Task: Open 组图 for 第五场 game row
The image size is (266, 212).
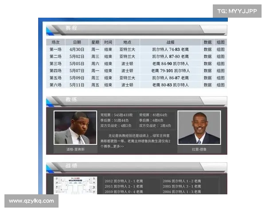Action: [220, 78]
